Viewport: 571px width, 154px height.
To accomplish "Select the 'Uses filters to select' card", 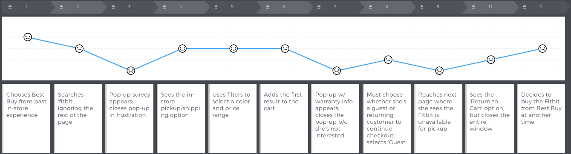I will 232,118.
